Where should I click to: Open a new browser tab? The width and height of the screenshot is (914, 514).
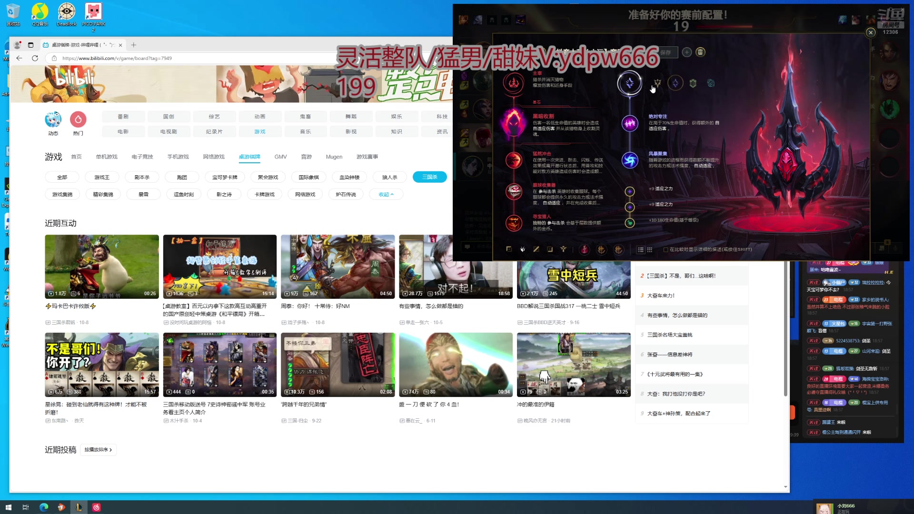[134, 45]
